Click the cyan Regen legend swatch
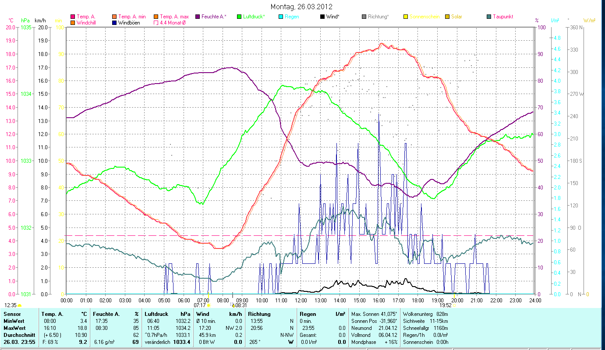This screenshot has width=605, height=350. pyautogui.click(x=281, y=17)
